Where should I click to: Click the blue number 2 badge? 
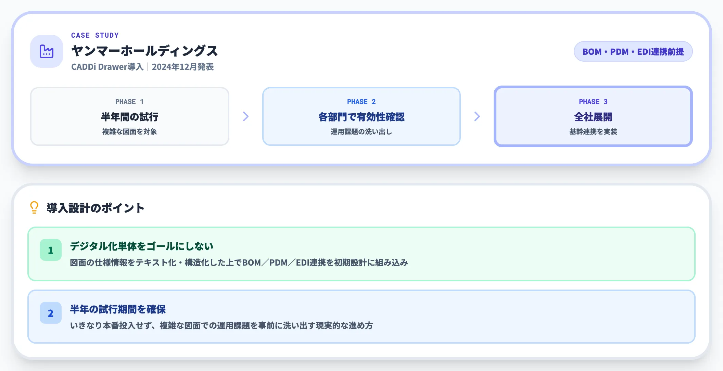pyautogui.click(x=51, y=313)
